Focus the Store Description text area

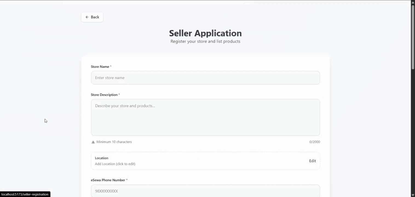205,117
